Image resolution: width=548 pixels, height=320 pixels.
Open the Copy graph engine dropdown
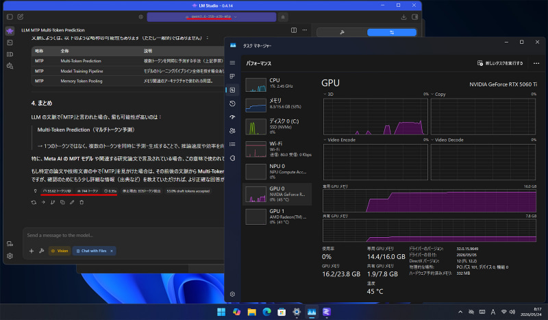point(438,94)
